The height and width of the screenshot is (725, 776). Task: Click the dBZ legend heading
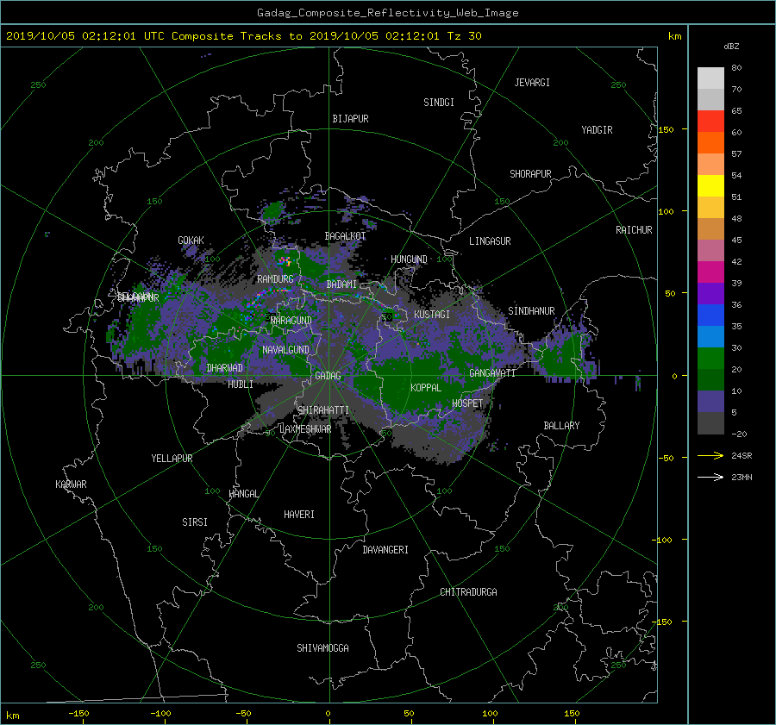(x=731, y=46)
